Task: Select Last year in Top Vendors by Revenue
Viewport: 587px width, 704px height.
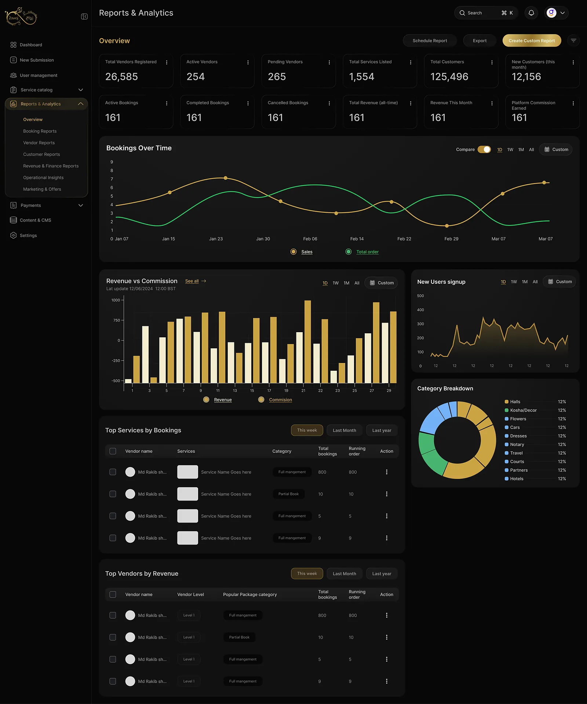Action: (x=382, y=574)
